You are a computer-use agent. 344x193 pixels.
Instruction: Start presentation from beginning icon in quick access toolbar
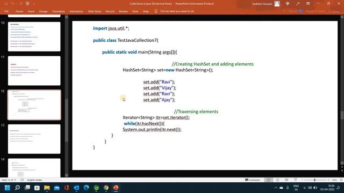point(27,4)
